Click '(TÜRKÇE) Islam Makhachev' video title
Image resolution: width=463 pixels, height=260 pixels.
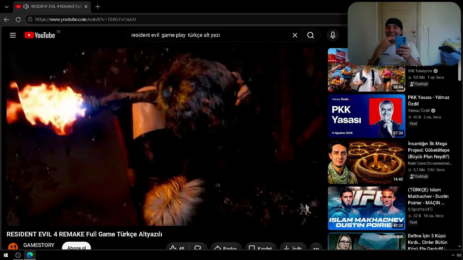pyautogui.click(x=428, y=196)
